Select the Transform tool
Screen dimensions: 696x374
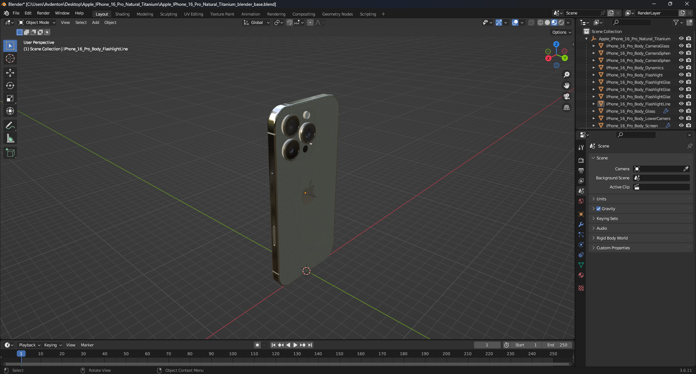point(10,111)
